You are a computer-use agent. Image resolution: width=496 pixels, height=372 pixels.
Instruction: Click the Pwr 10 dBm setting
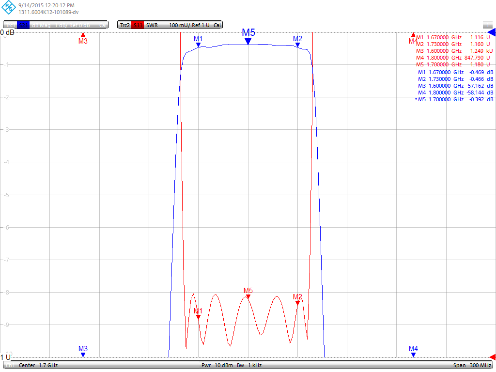click(217, 365)
